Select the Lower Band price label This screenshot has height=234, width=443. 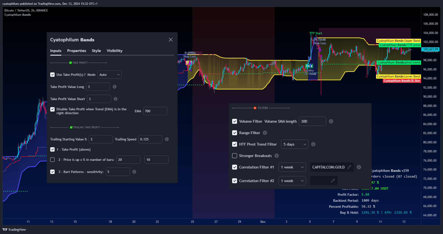coord(398,76)
